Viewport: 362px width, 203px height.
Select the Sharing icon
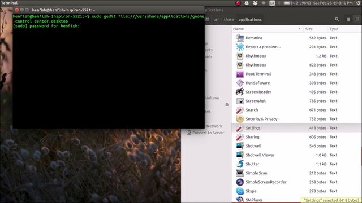click(240, 137)
